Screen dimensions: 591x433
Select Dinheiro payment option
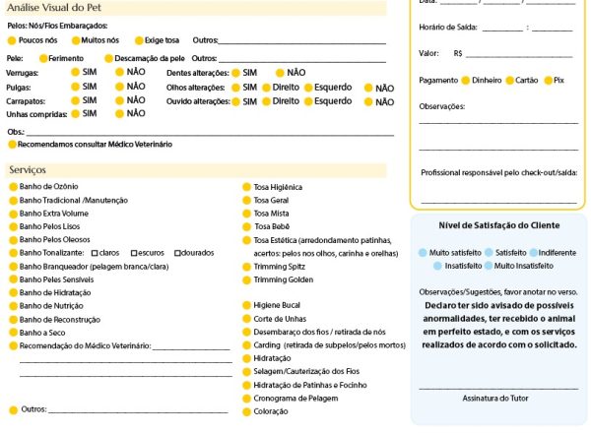(466, 81)
